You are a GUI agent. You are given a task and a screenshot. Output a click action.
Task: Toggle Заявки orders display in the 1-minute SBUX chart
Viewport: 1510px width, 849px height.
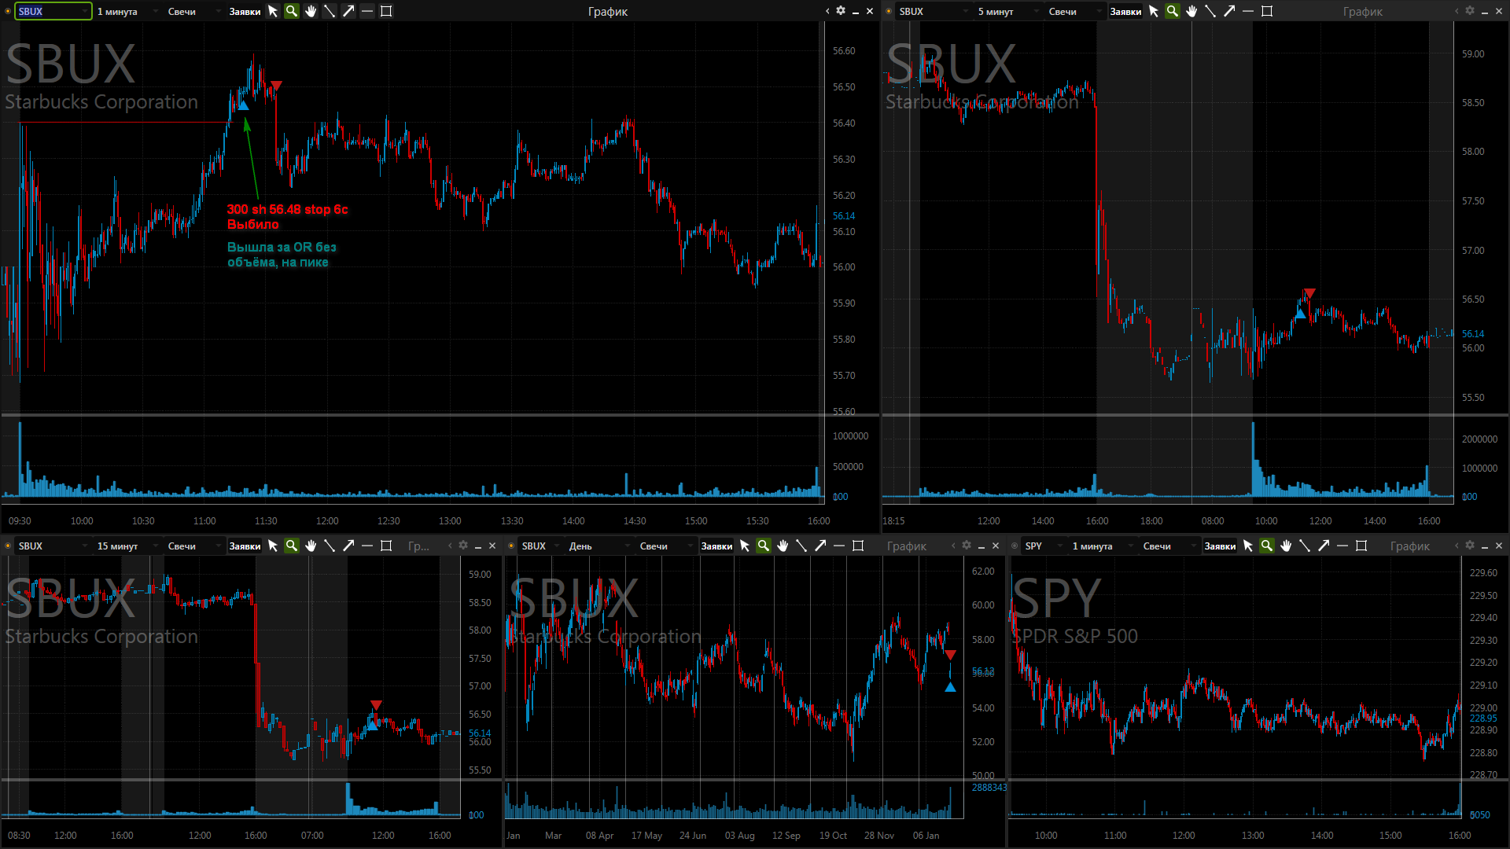[x=245, y=11]
